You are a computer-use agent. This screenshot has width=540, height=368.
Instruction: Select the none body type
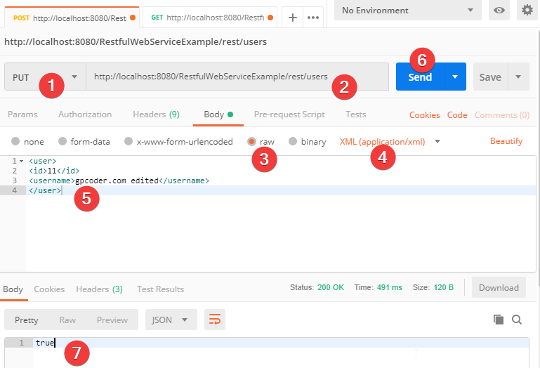[x=27, y=142]
